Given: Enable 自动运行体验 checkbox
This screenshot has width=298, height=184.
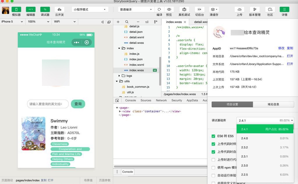Looking at the screenshot, I should [213, 176].
